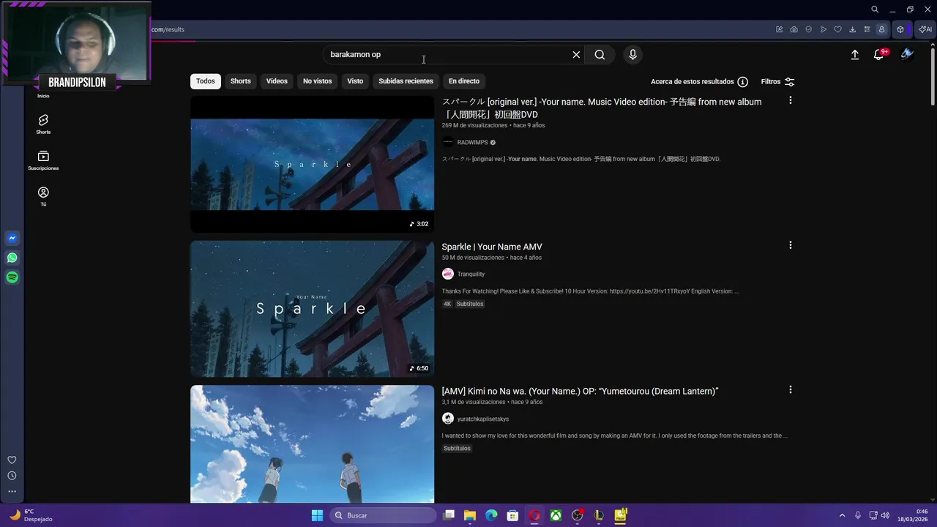Open the RADWIMPS Sparkle video thumbnail
Viewport: 937px width, 527px height.
point(313,165)
